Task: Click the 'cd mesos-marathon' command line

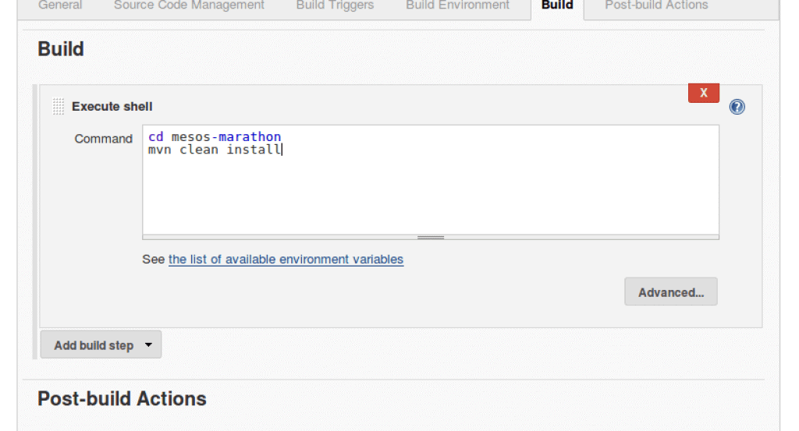Action: [x=215, y=137]
